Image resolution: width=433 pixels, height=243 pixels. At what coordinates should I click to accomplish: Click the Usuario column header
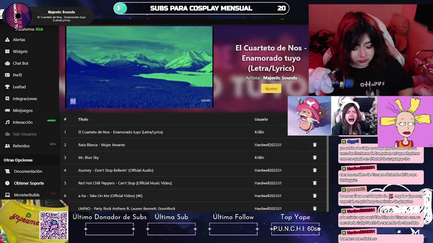click(x=261, y=119)
